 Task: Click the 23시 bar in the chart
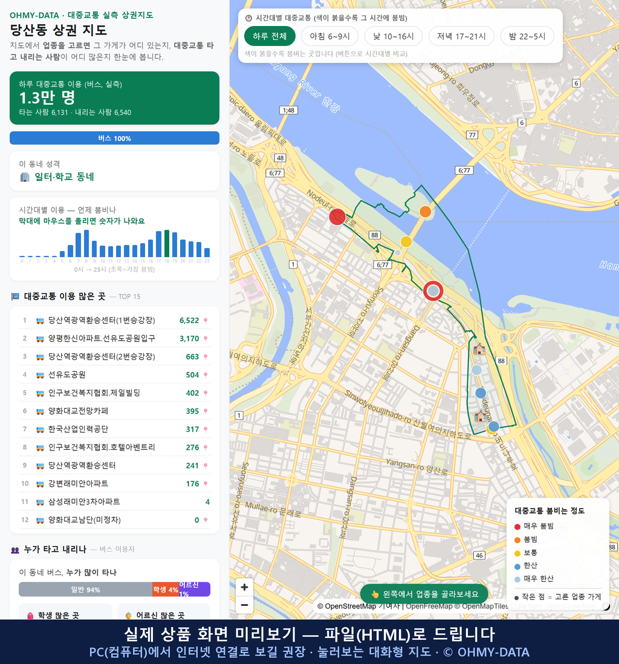pyautogui.click(x=207, y=252)
